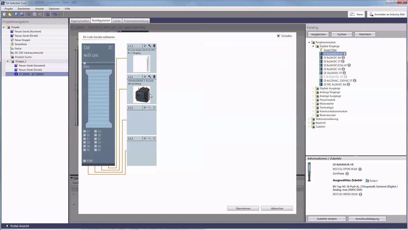Click Anmelden an Industry Mall
The image size is (408, 230).
pos(387,14)
